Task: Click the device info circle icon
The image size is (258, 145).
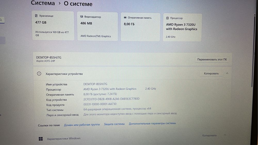Action: pos(39,74)
